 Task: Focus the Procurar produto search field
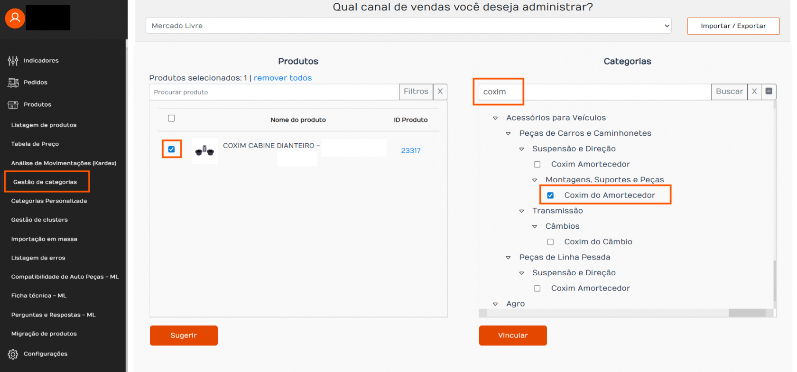tap(274, 92)
